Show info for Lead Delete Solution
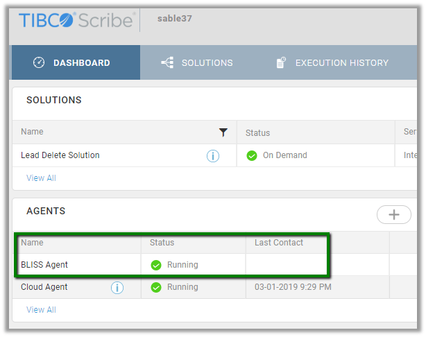The image size is (426, 337). coord(213,156)
